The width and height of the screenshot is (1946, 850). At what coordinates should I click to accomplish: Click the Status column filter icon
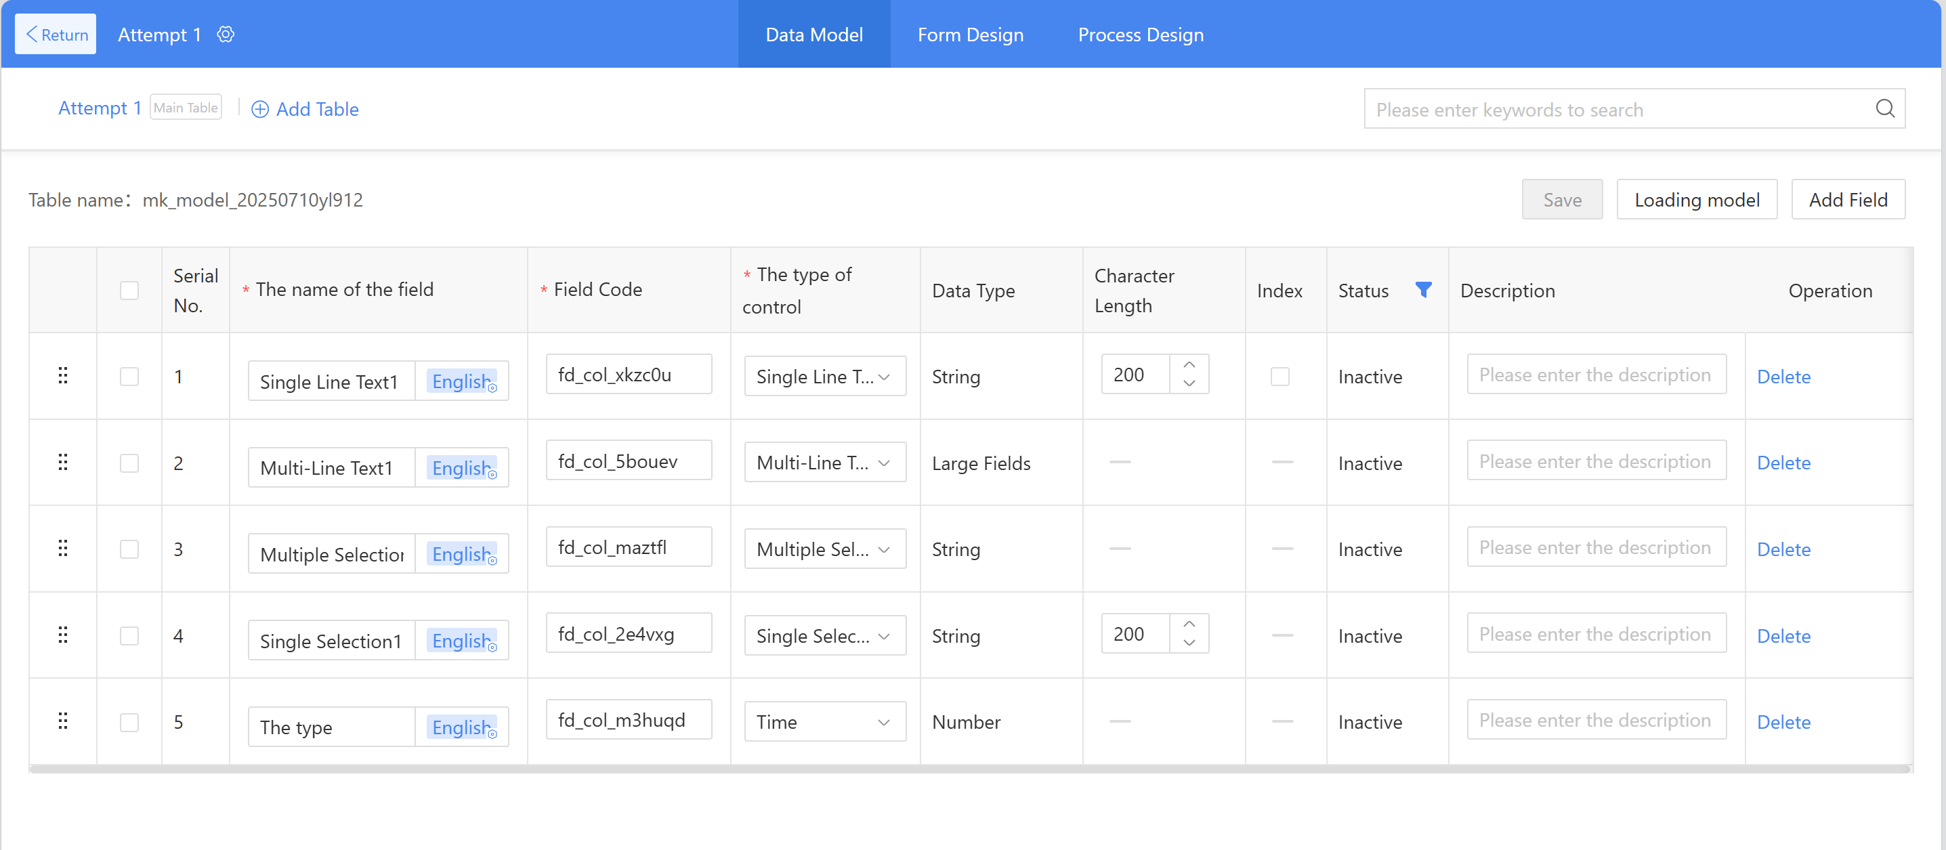click(1422, 290)
